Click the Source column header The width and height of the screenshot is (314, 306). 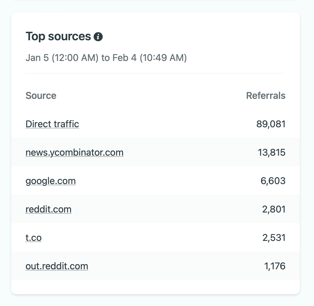[41, 96]
